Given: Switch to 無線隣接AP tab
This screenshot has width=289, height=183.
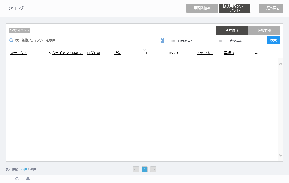Looking at the screenshot, I should click(202, 8).
